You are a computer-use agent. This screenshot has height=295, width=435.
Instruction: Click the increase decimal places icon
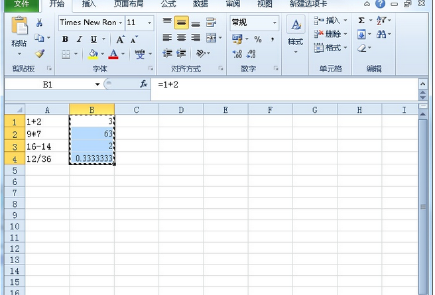(x=237, y=54)
